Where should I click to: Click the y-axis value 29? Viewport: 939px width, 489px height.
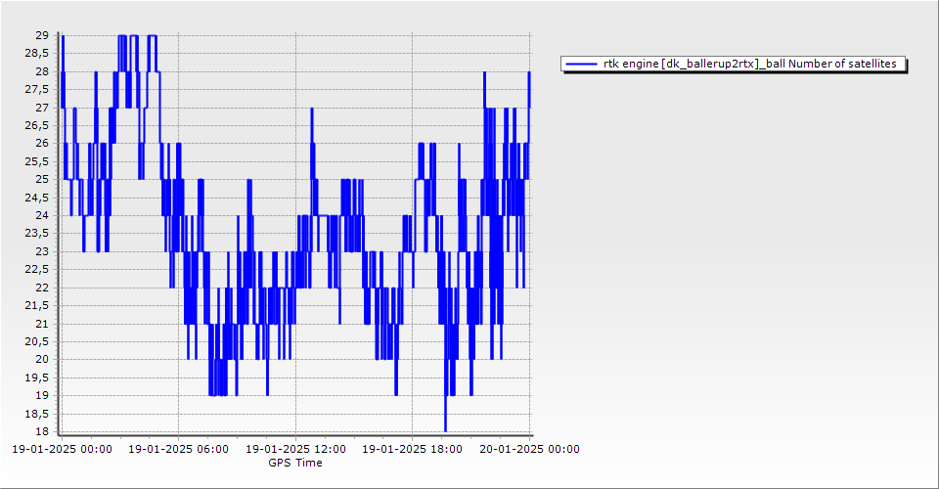[42, 35]
